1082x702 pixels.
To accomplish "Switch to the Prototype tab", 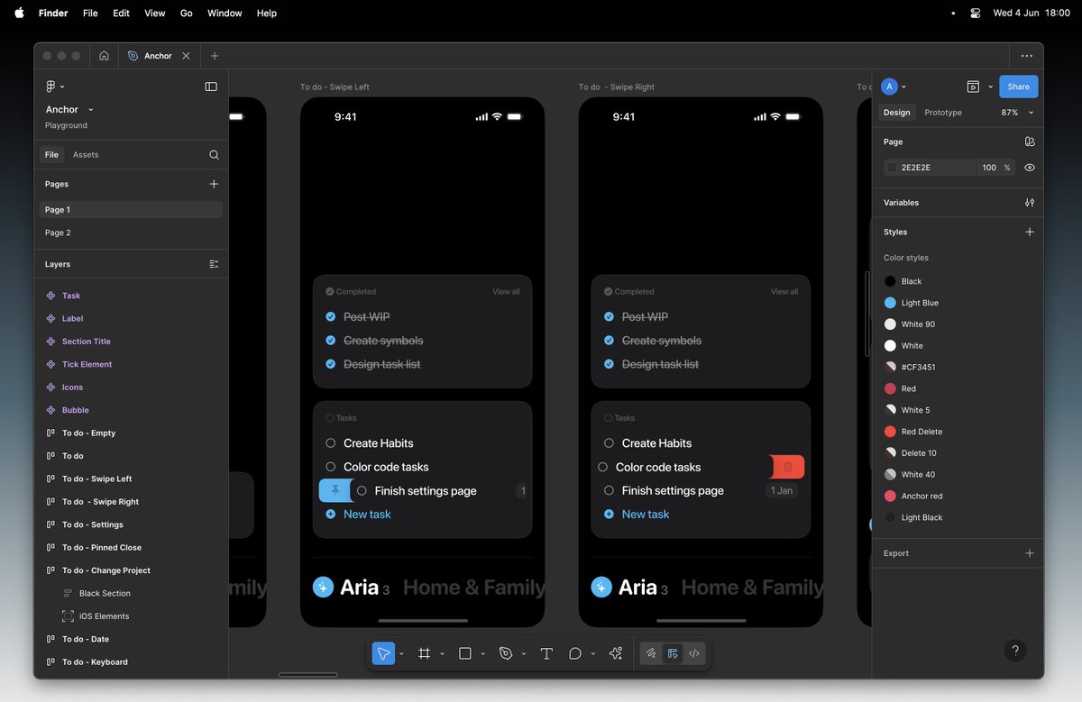I will (x=943, y=113).
